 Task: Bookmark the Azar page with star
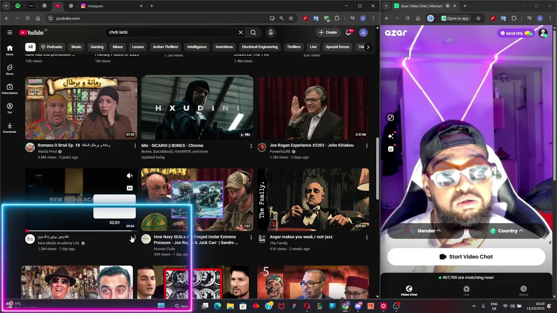tap(478, 18)
